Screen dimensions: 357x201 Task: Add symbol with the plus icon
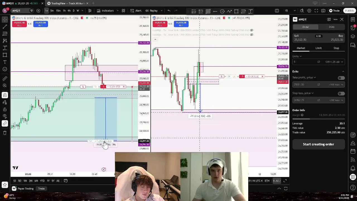point(38,11)
